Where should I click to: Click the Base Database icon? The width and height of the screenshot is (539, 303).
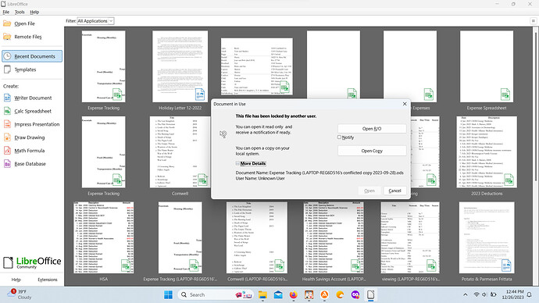point(7,163)
